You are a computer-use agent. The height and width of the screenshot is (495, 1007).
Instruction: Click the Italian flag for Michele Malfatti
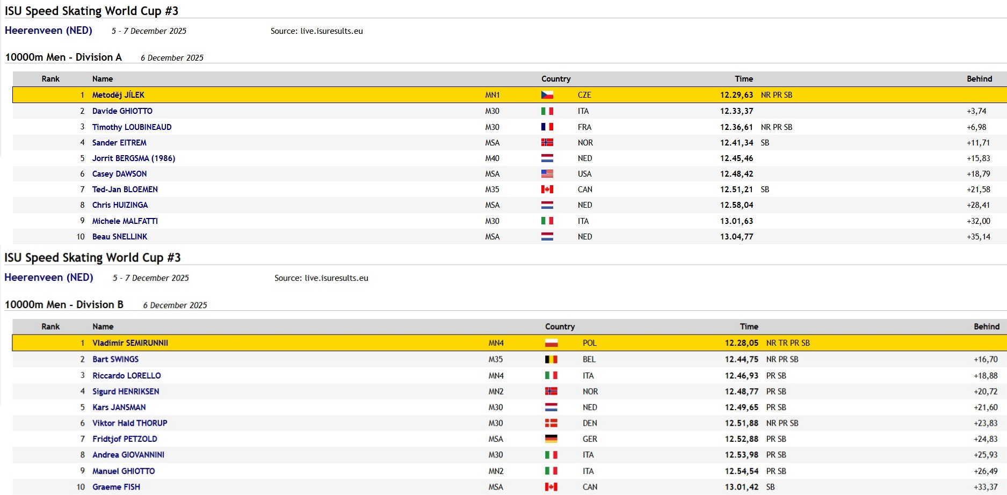(x=547, y=221)
